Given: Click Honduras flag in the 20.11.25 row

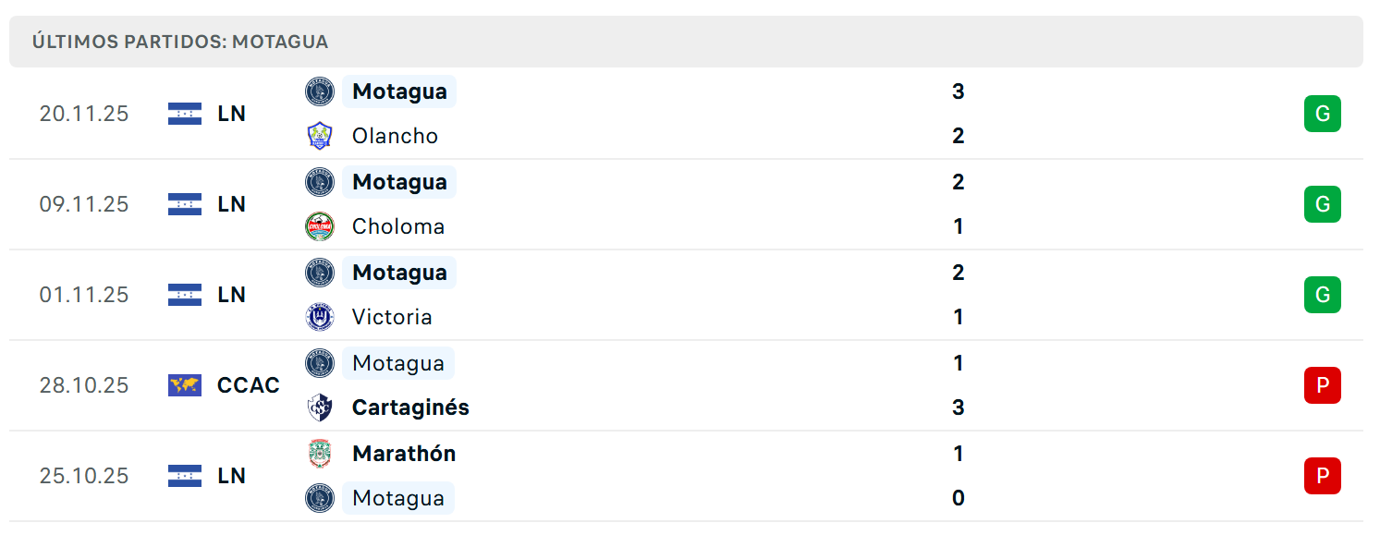Looking at the screenshot, I should 185,114.
